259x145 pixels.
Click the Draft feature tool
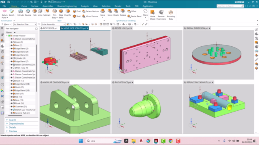click(x=77, y=11)
